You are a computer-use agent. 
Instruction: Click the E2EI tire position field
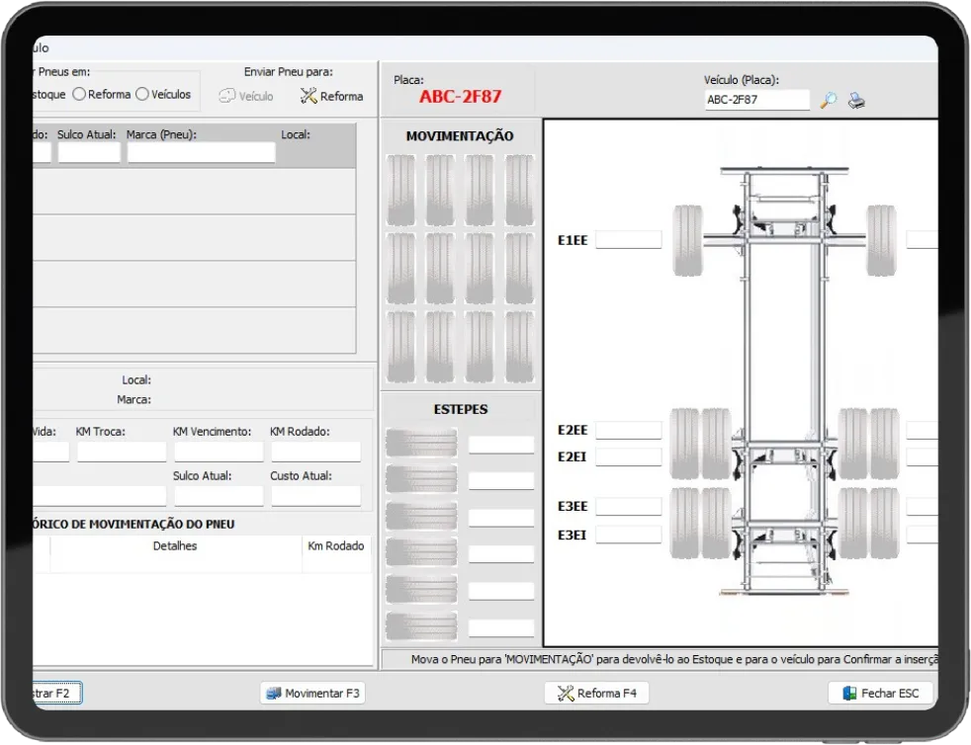click(629, 456)
